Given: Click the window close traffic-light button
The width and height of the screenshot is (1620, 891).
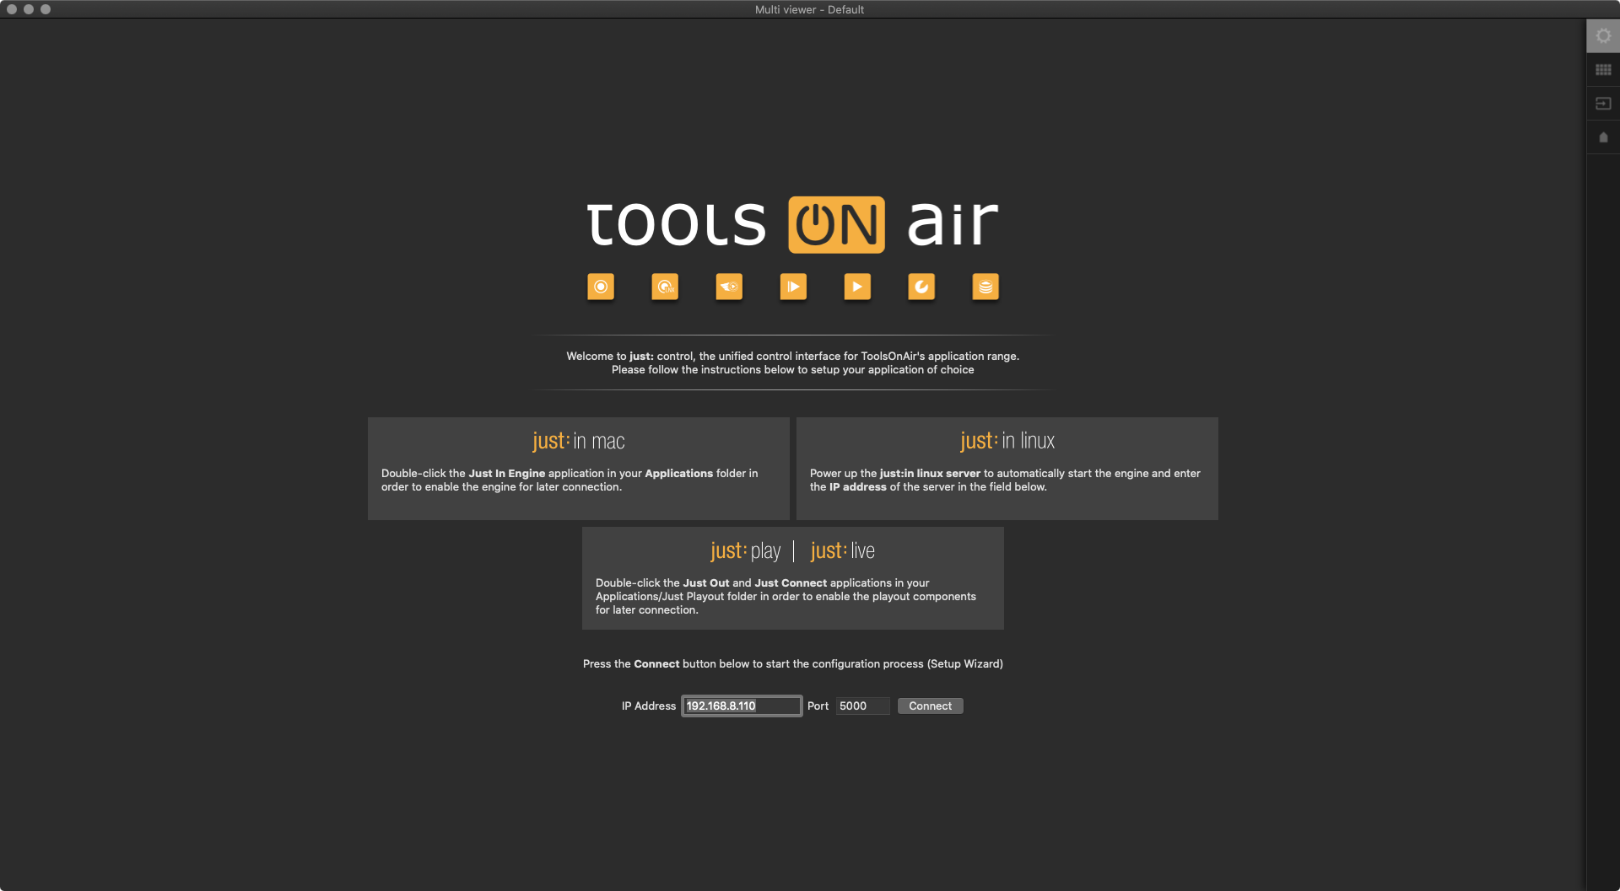Looking at the screenshot, I should click(12, 9).
